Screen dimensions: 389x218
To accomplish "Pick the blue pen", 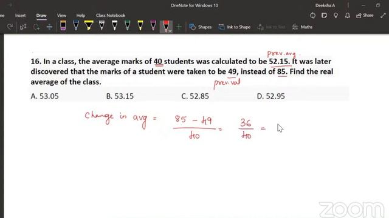I will [x=76, y=25].
